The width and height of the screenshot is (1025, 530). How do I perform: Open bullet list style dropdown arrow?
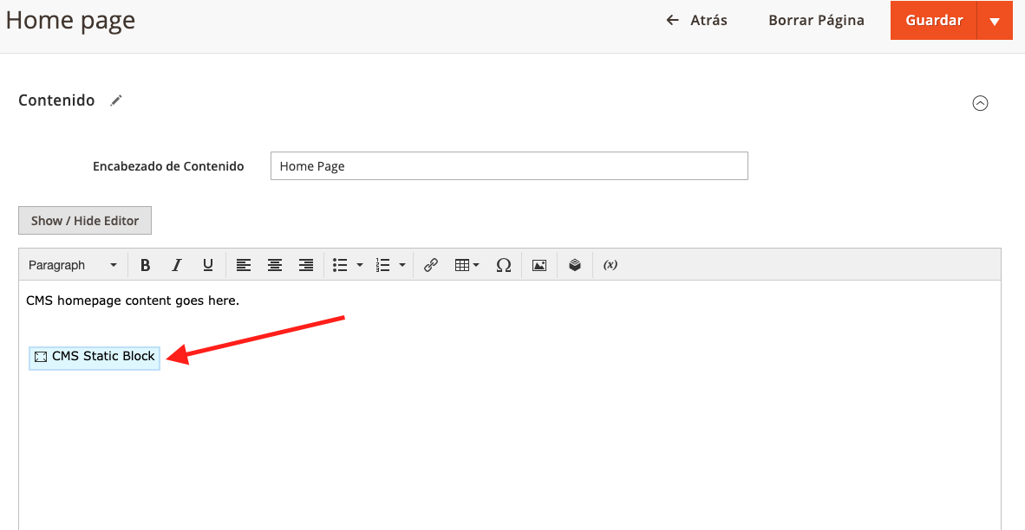pyautogui.click(x=360, y=265)
